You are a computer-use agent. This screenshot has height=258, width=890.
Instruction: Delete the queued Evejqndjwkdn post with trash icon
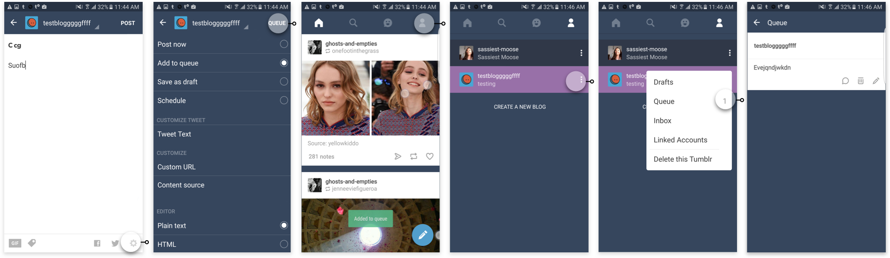(860, 81)
